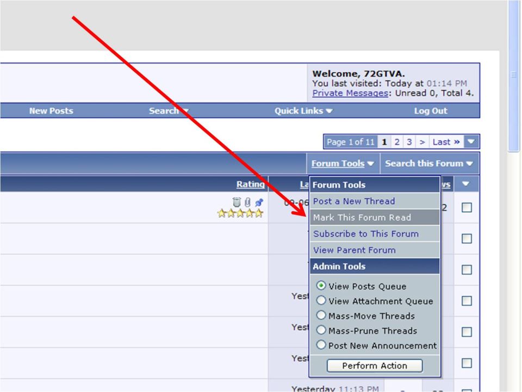Click the 'Page 1 of 11' label
The image size is (522, 392).
tap(351, 142)
